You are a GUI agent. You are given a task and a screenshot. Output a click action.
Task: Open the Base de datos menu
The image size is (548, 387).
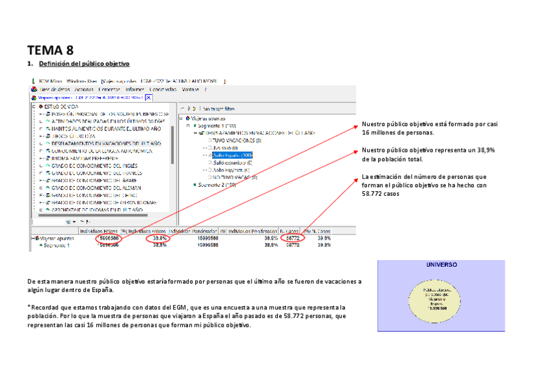(54, 89)
